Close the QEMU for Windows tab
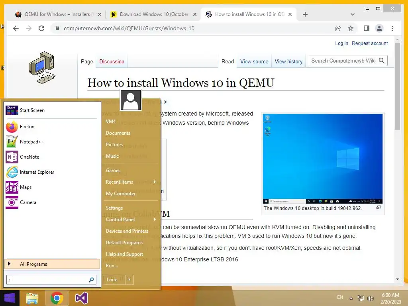Viewport: 408px width, 306px height. click(x=99, y=15)
